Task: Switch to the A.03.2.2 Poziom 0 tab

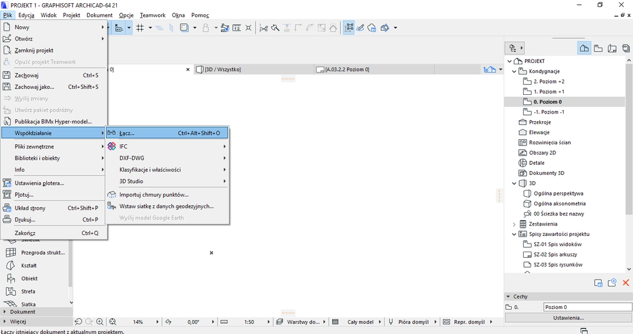Action: point(374,69)
